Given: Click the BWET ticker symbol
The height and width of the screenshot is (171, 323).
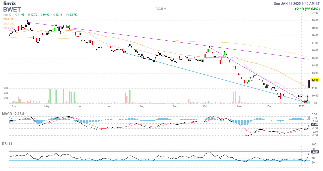Looking at the screenshot, I should [12, 10].
